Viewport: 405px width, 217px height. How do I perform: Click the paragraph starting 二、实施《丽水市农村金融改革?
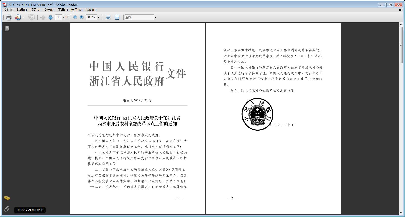click(137, 178)
